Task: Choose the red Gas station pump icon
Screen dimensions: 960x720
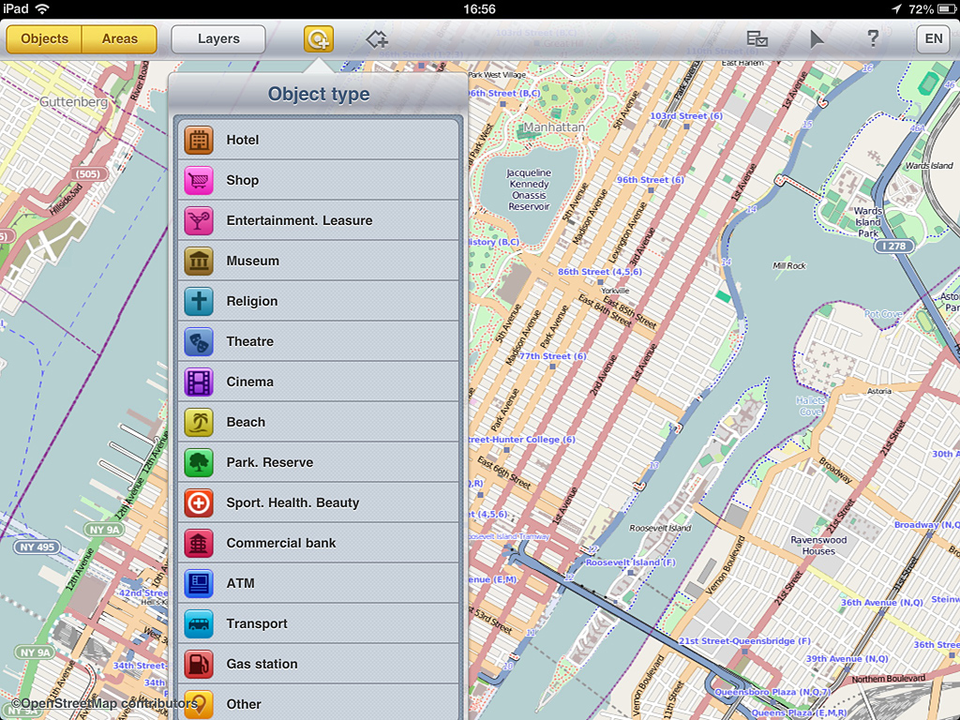Action: click(199, 664)
